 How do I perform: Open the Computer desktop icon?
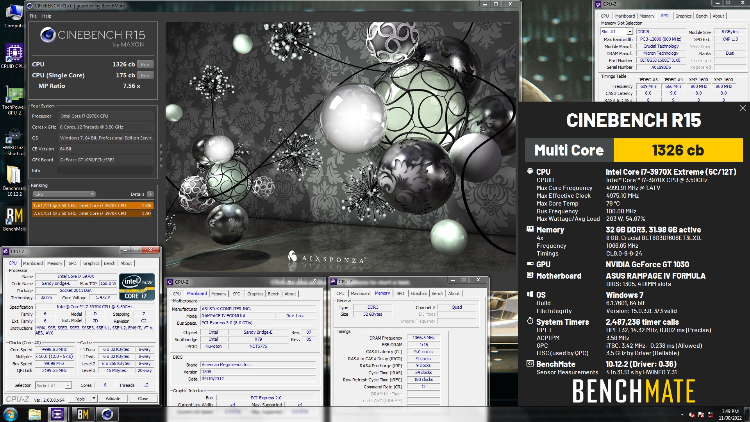(14, 16)
